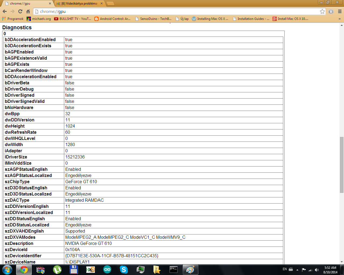This screenshot has width=344, height=275.
Task: Open the michaelv.org bookmark
Action: [x=39, y=19]
